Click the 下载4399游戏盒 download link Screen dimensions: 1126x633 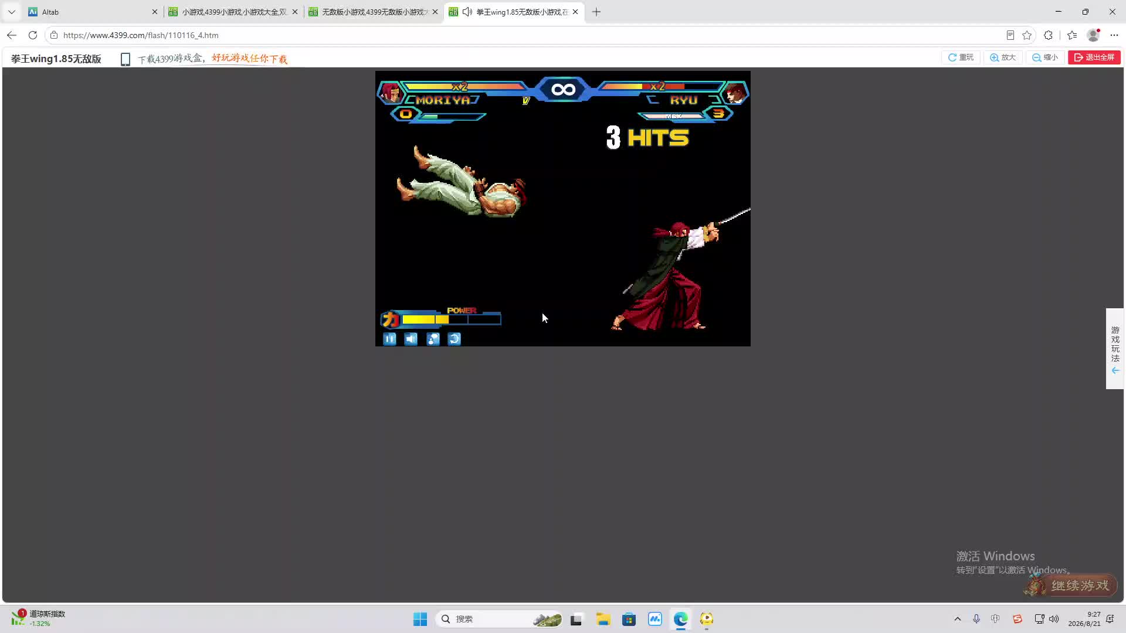212,59
